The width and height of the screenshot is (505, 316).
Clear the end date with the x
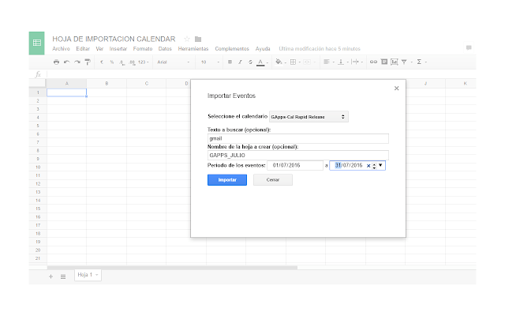pos(368,166)
